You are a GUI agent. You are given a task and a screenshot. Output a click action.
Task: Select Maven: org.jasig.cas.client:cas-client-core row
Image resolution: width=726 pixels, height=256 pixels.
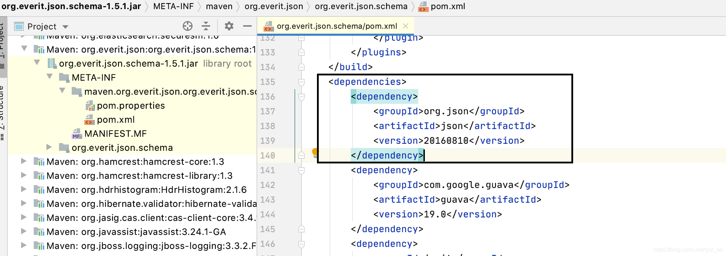[x=132, y=218]
